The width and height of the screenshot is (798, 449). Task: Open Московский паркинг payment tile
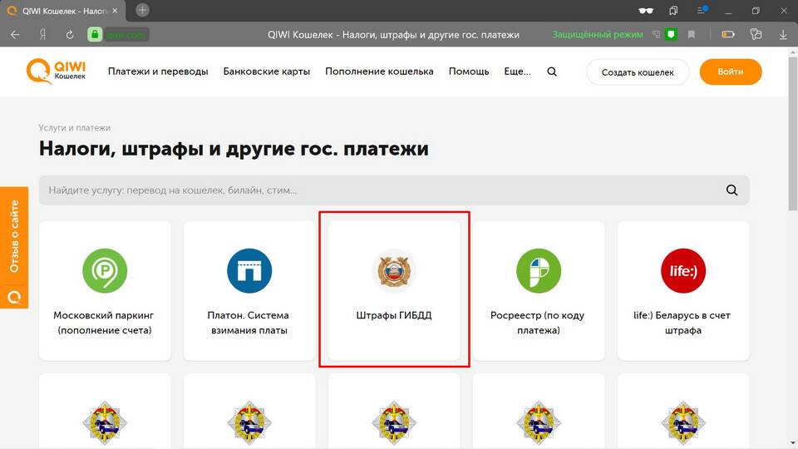105,289
